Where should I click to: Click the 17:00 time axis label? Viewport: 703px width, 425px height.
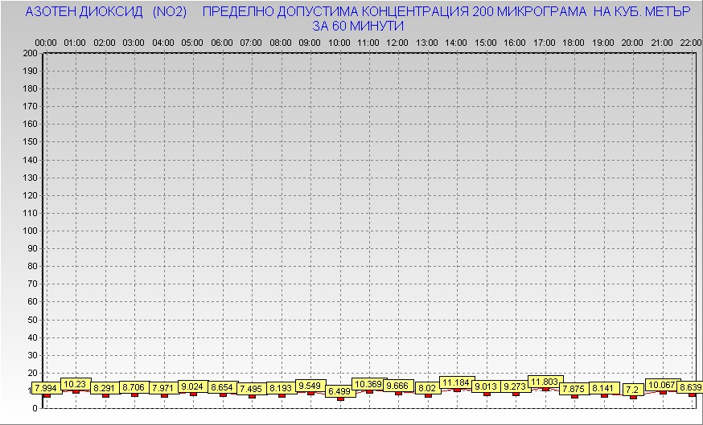(545, 43)
